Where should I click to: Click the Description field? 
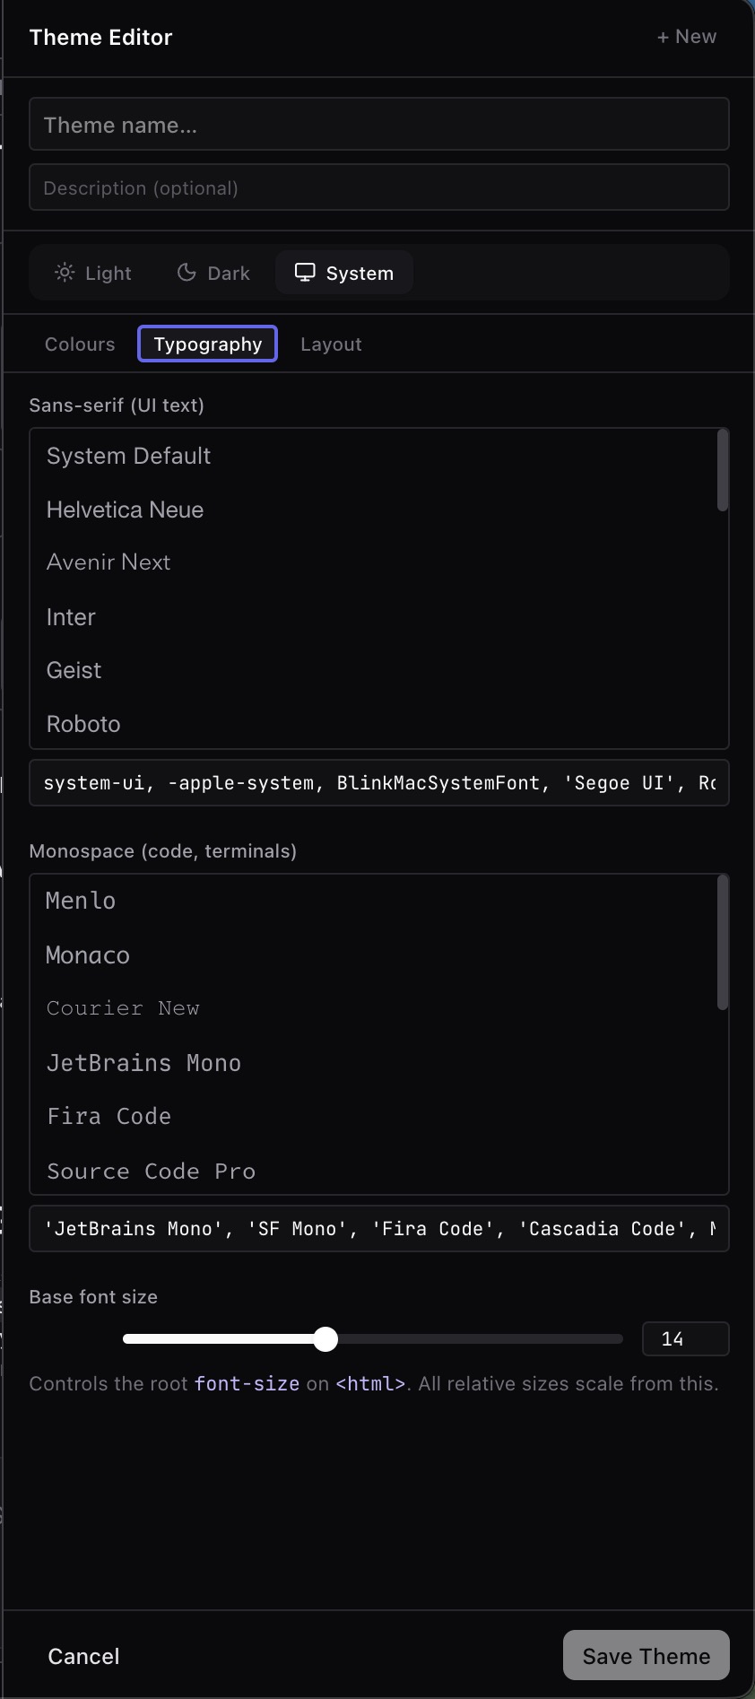(x=377, y=187)
